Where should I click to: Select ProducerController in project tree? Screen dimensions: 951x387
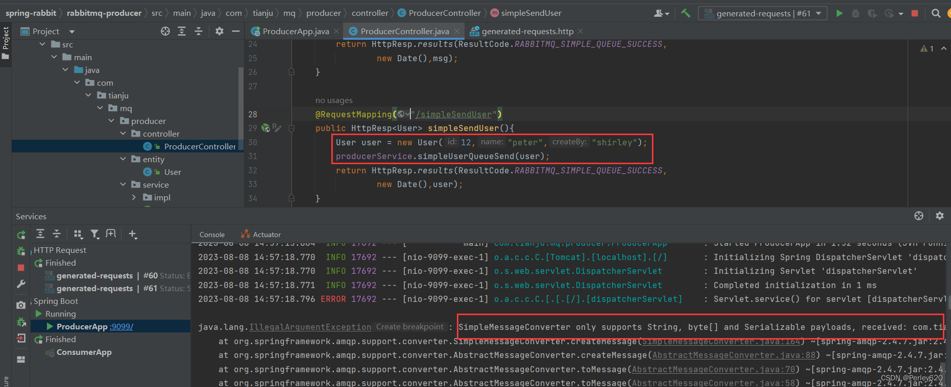[200, 146]
